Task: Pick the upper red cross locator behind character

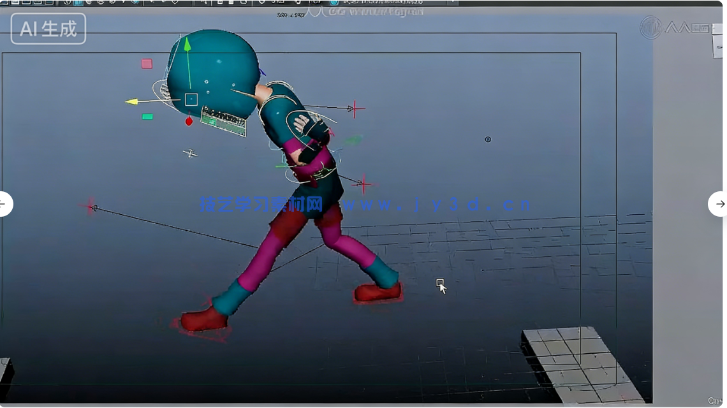Action: 356,109
